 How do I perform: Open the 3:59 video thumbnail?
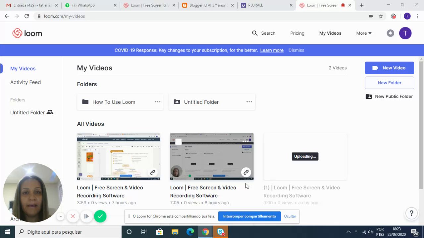(119, 157)
